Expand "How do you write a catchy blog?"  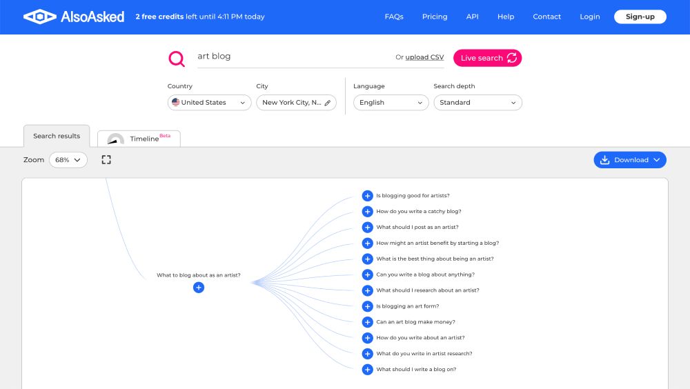pyautogui.click(x=368, y=212)
